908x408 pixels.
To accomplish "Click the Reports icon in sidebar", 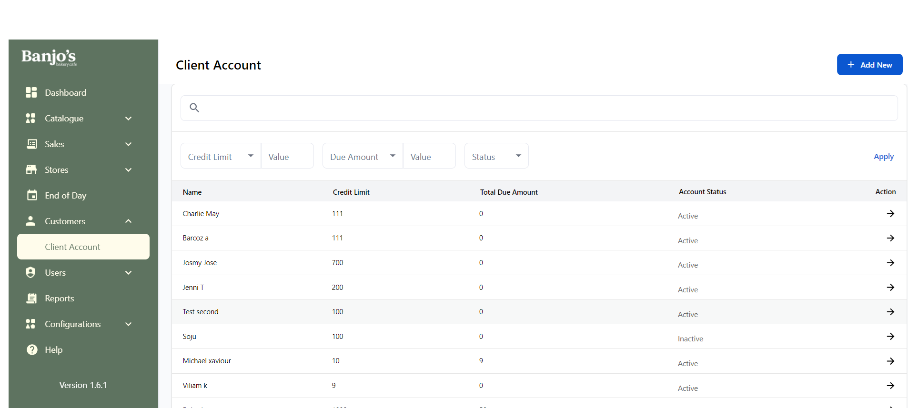I will point(31,299).
